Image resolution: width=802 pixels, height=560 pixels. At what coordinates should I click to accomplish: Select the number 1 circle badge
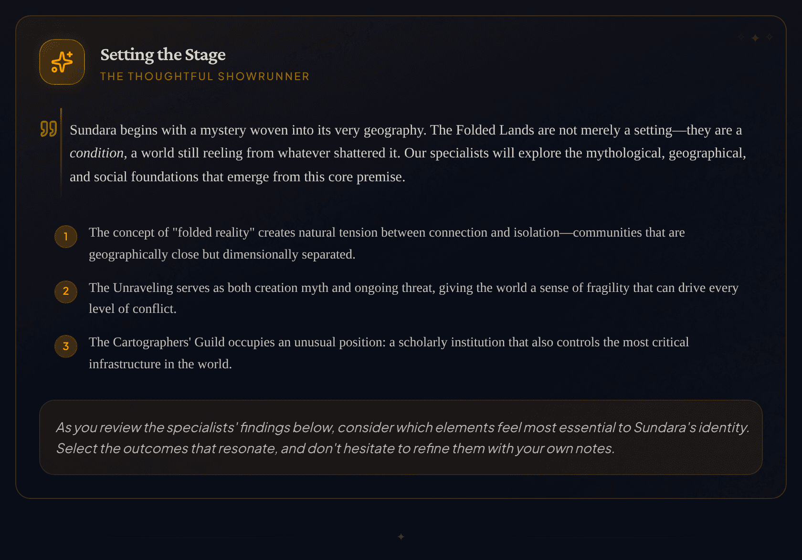(x=66, y=237)
